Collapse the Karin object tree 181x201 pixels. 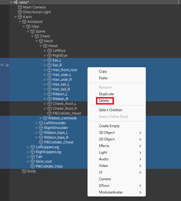tap(15, 17)
